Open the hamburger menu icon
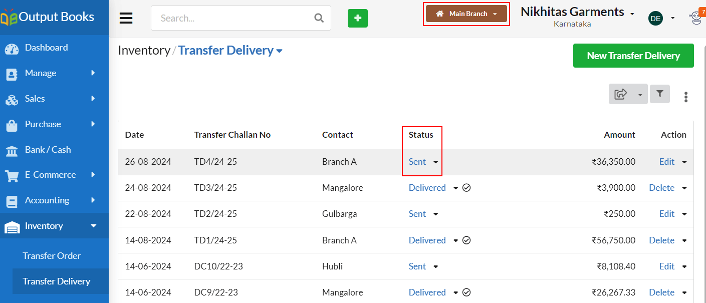 [126, 18]
